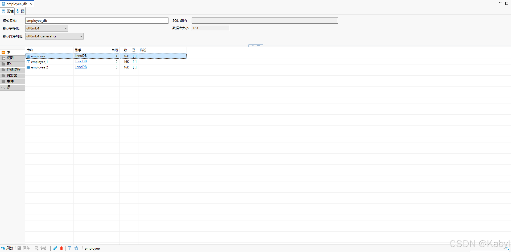Click the database size field 16K

(x=211, y=28)
